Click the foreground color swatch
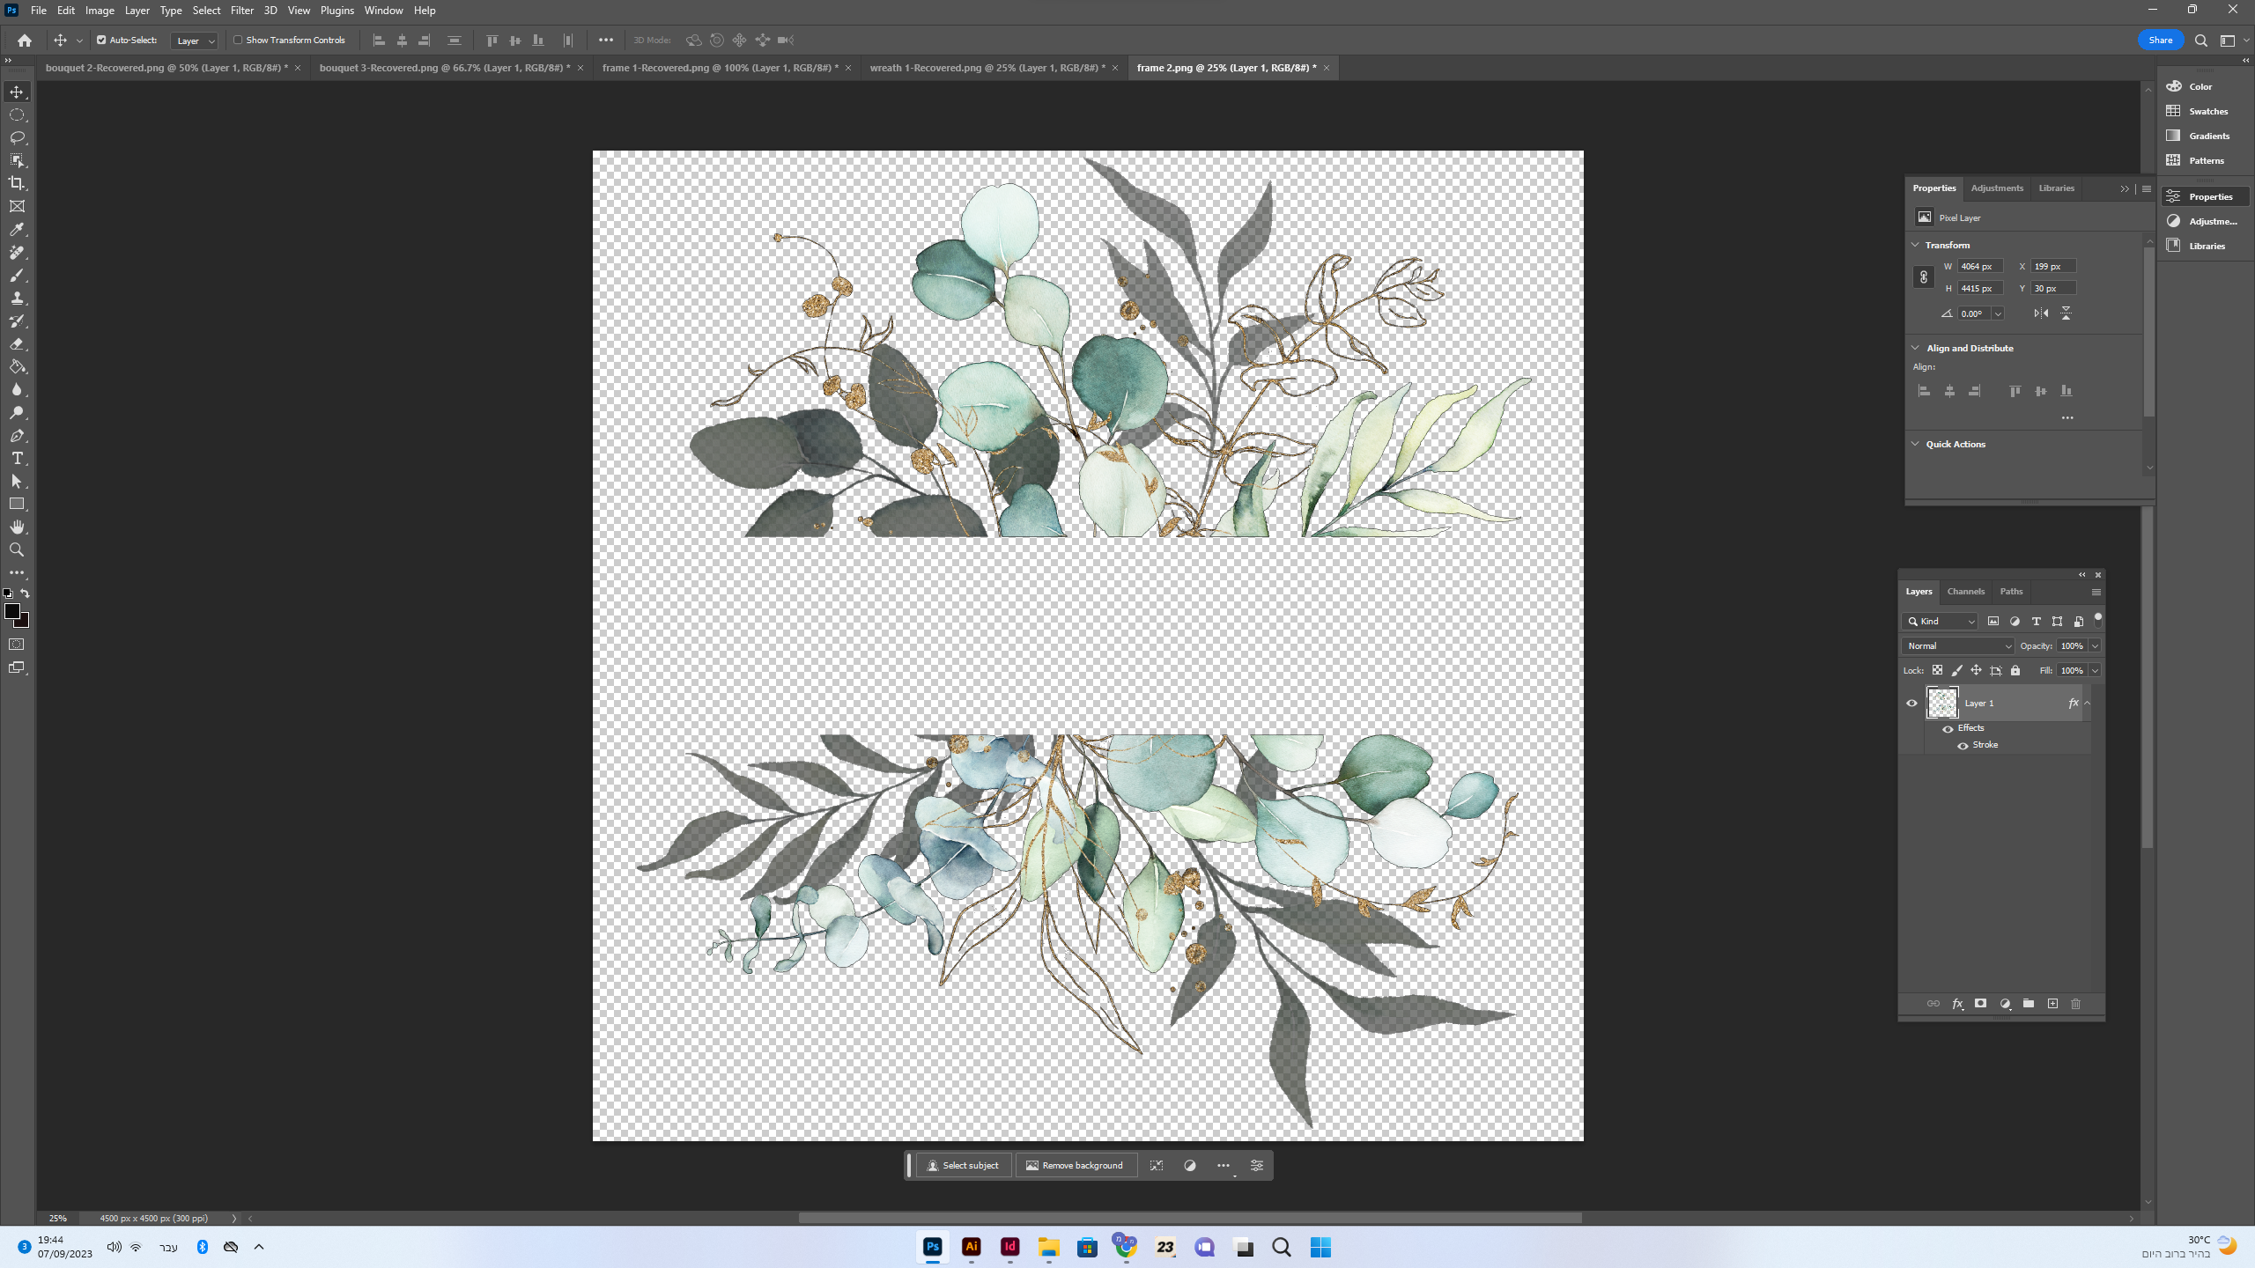Screen dimensions: 2255x1268 12,611
